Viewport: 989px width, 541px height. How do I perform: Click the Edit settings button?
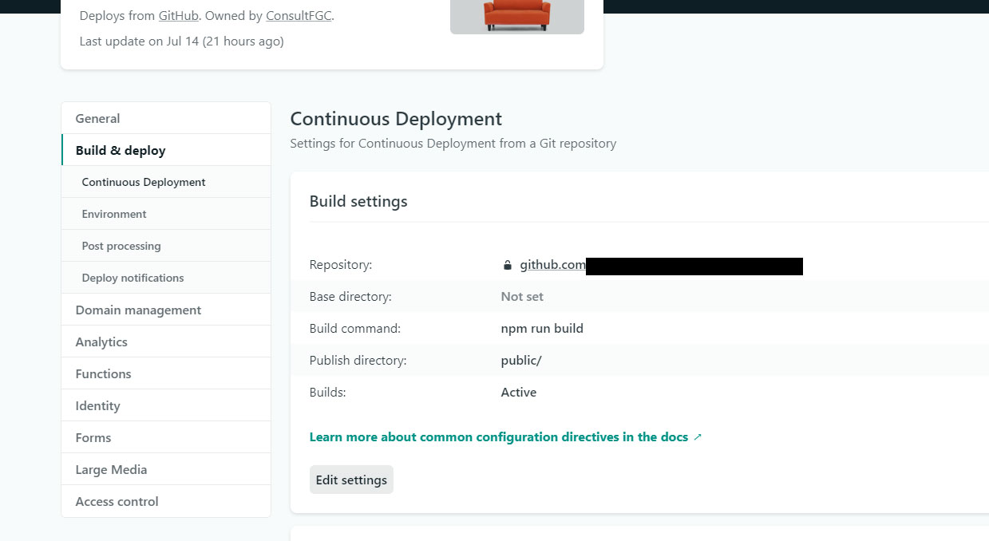351,480
